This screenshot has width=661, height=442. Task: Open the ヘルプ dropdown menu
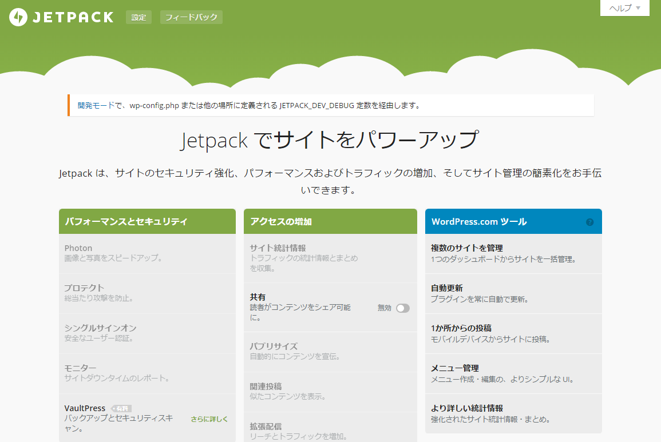[x=624, y=8]
